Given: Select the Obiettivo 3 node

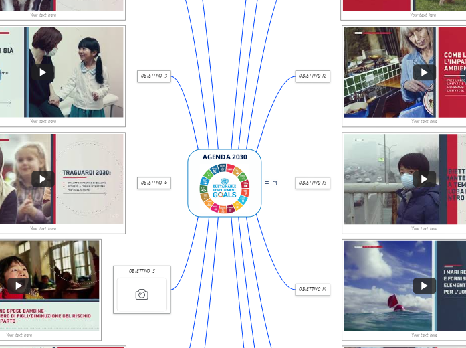Looking at the screenshot, I should [154, 76].
